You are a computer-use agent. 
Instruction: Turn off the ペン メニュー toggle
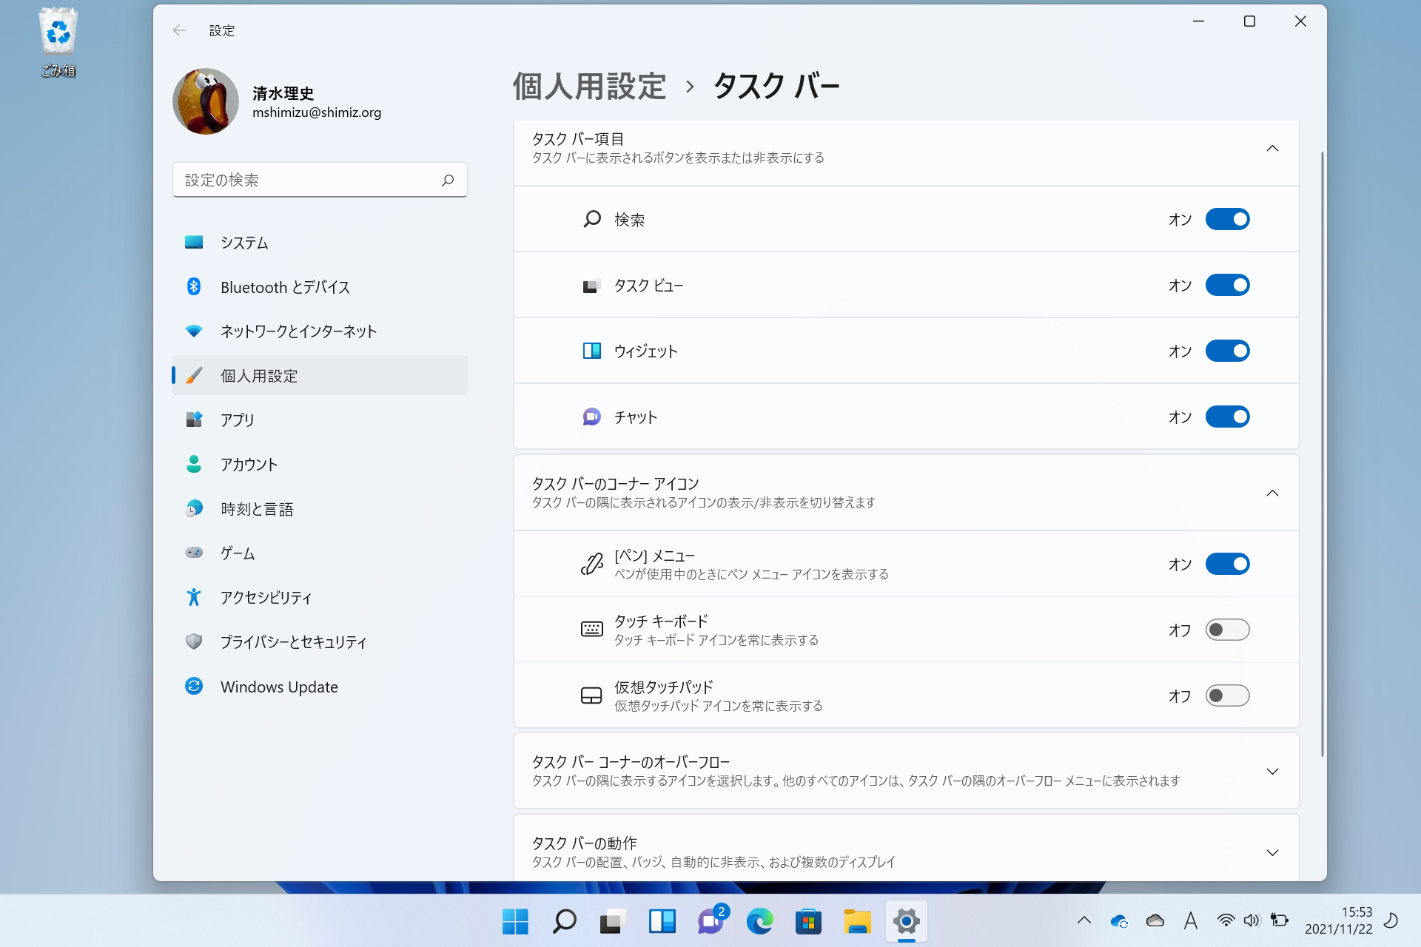click(x=1227, y=564)
